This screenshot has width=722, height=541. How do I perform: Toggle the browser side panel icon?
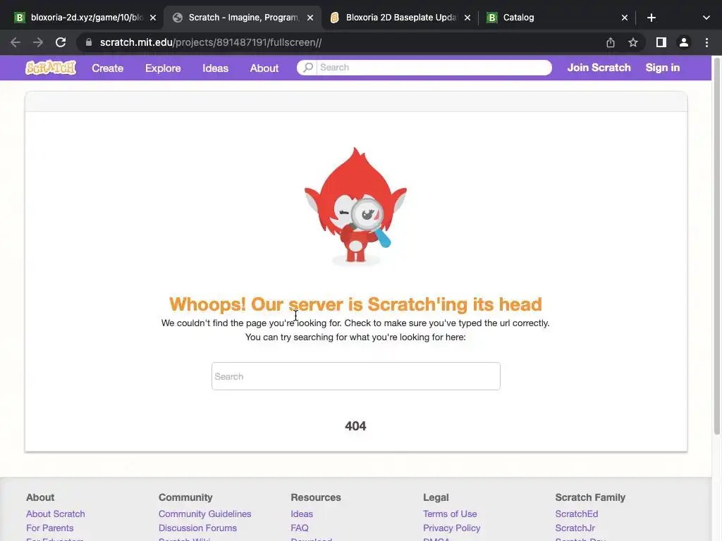tap(661, 42)
